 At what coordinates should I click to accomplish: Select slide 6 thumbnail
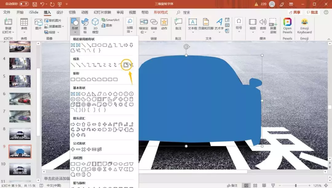20,99
